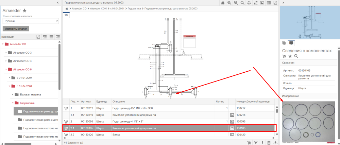Add all to cart from table footer
The width and height of the screenshot is (340, 145).
249,143
